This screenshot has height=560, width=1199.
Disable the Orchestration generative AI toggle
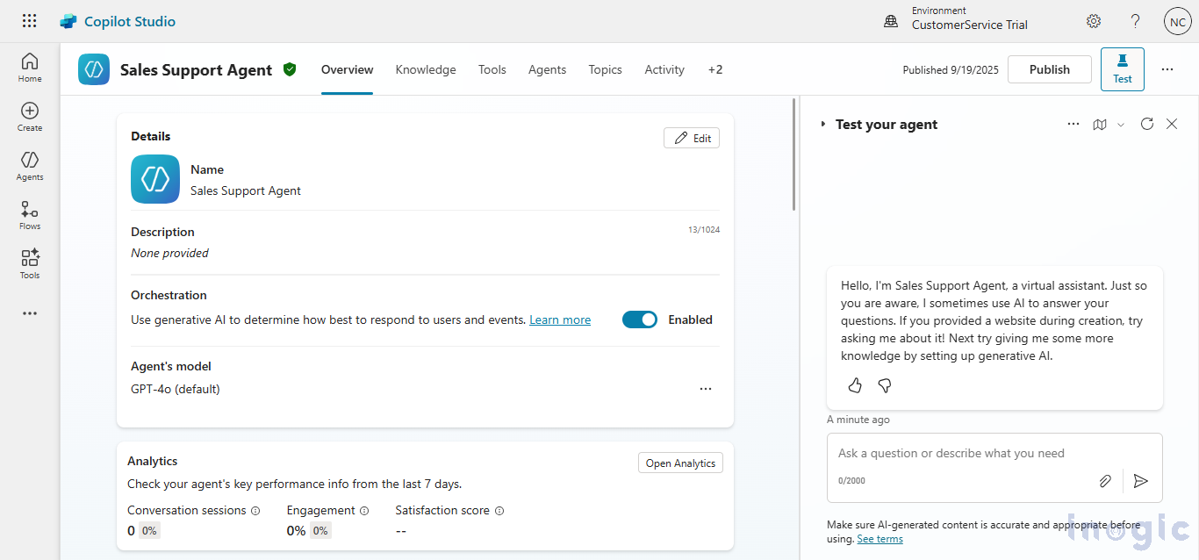(x=640, y=319)
